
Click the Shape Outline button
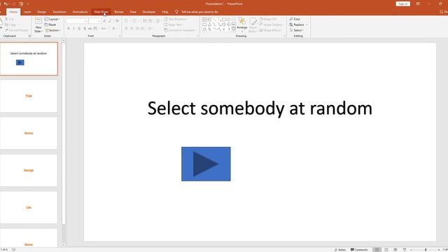point(271,25)
